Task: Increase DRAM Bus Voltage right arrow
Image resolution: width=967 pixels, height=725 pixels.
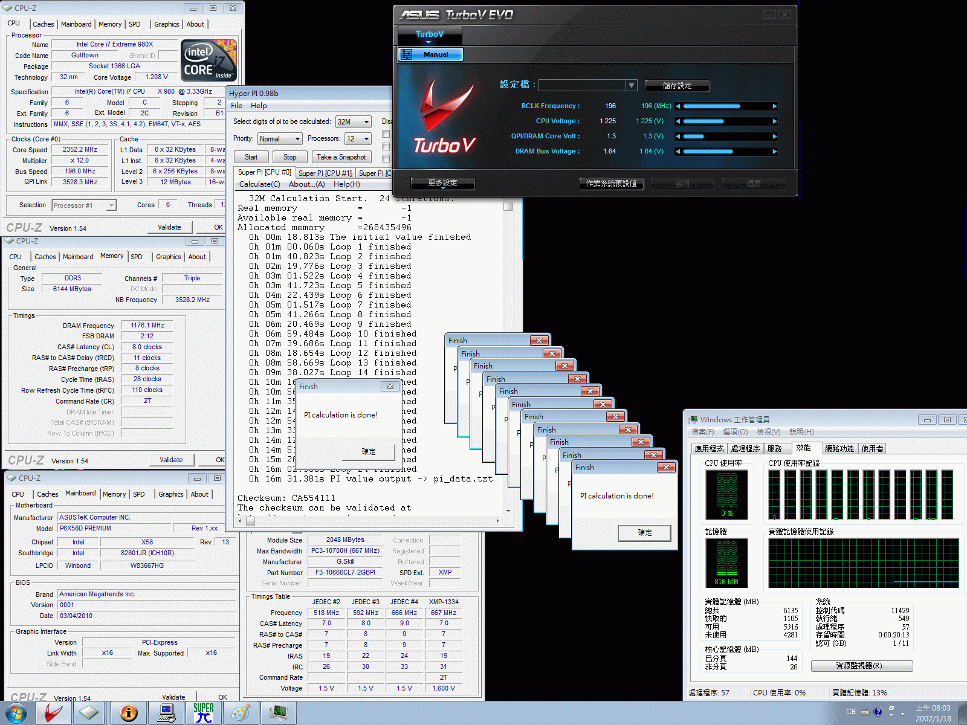Action: click(x=775, y=152)
